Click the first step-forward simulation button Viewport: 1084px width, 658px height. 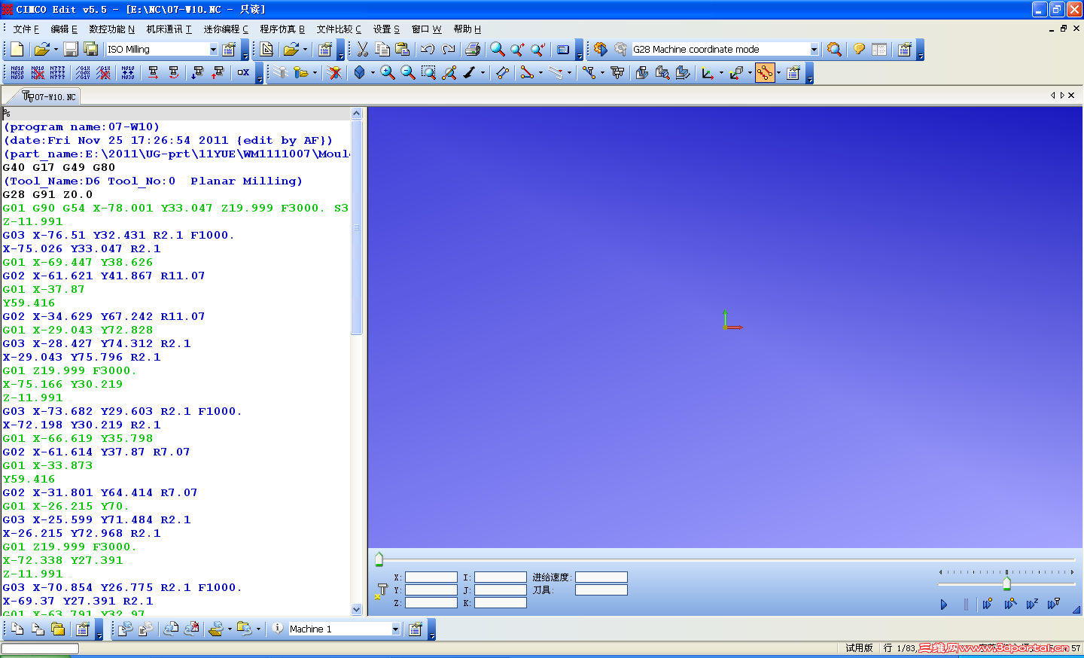point(988,604)
